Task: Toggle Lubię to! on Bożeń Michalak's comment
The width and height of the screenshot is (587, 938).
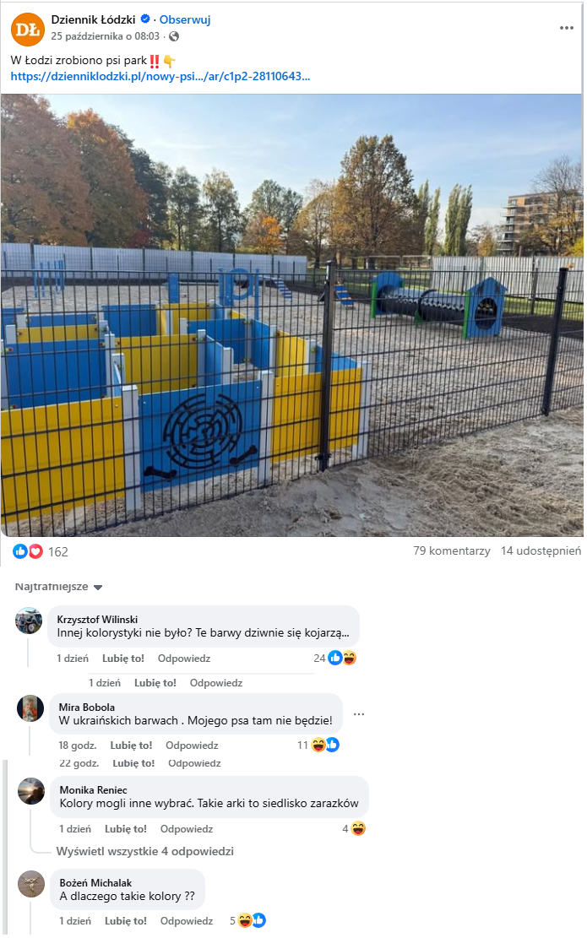Action: click(x=126, y=921)
